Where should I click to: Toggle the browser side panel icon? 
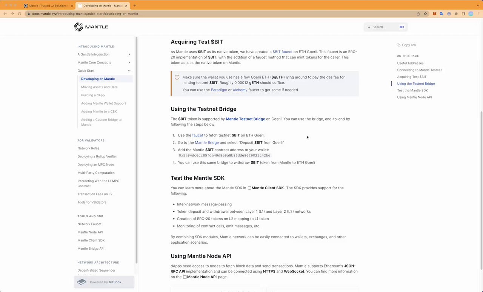(463, 14)
